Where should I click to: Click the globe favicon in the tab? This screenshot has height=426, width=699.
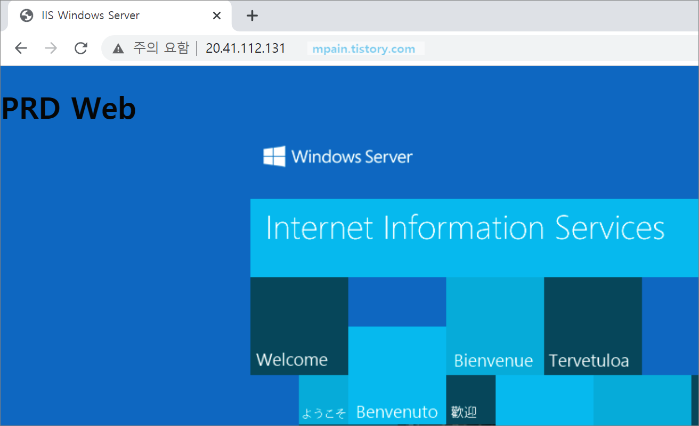(x=27, y=16)
